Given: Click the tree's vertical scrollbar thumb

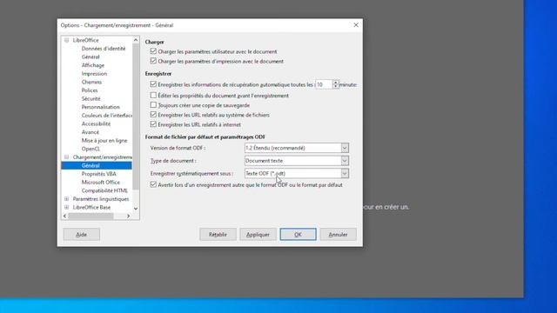Looking at the screenshot, I should (136, 117).
